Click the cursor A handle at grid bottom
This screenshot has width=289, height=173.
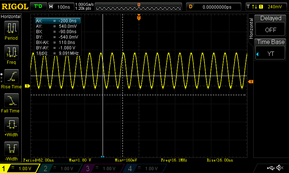coord(103,157)
